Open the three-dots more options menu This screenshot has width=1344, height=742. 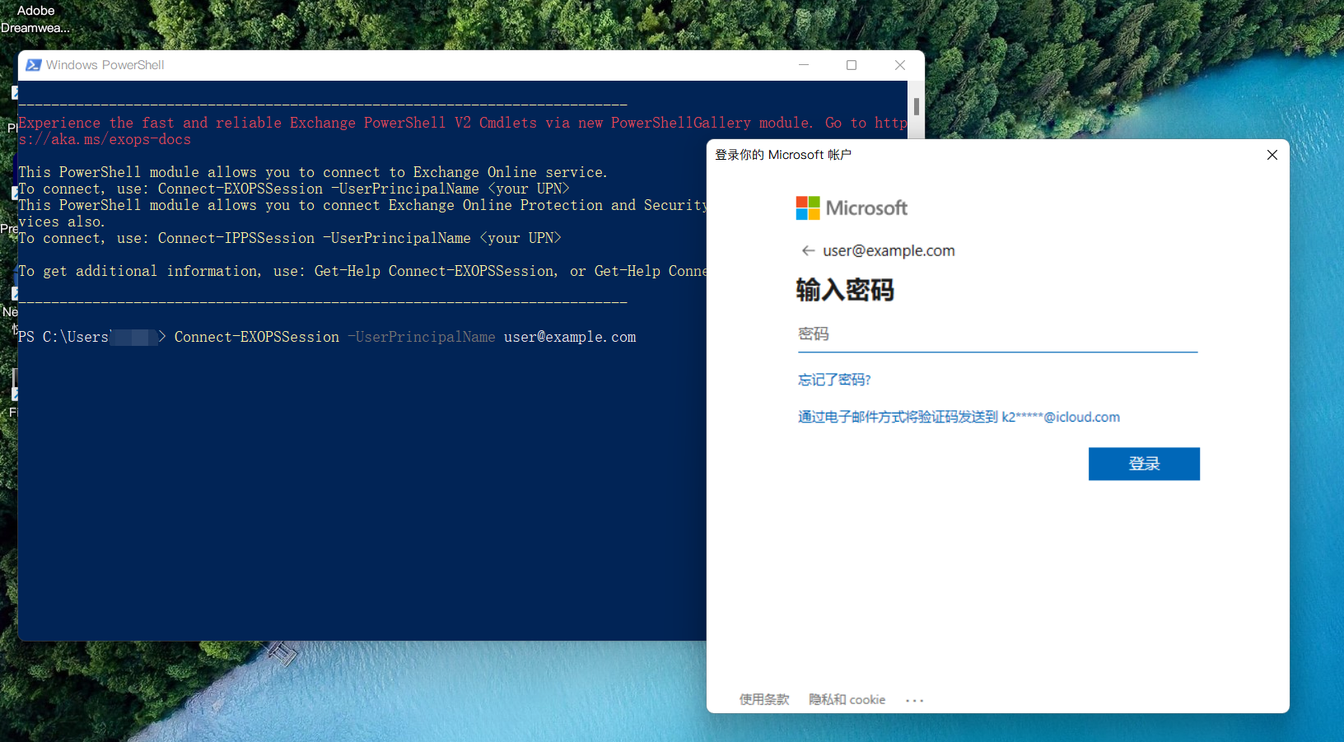(914, 700)
